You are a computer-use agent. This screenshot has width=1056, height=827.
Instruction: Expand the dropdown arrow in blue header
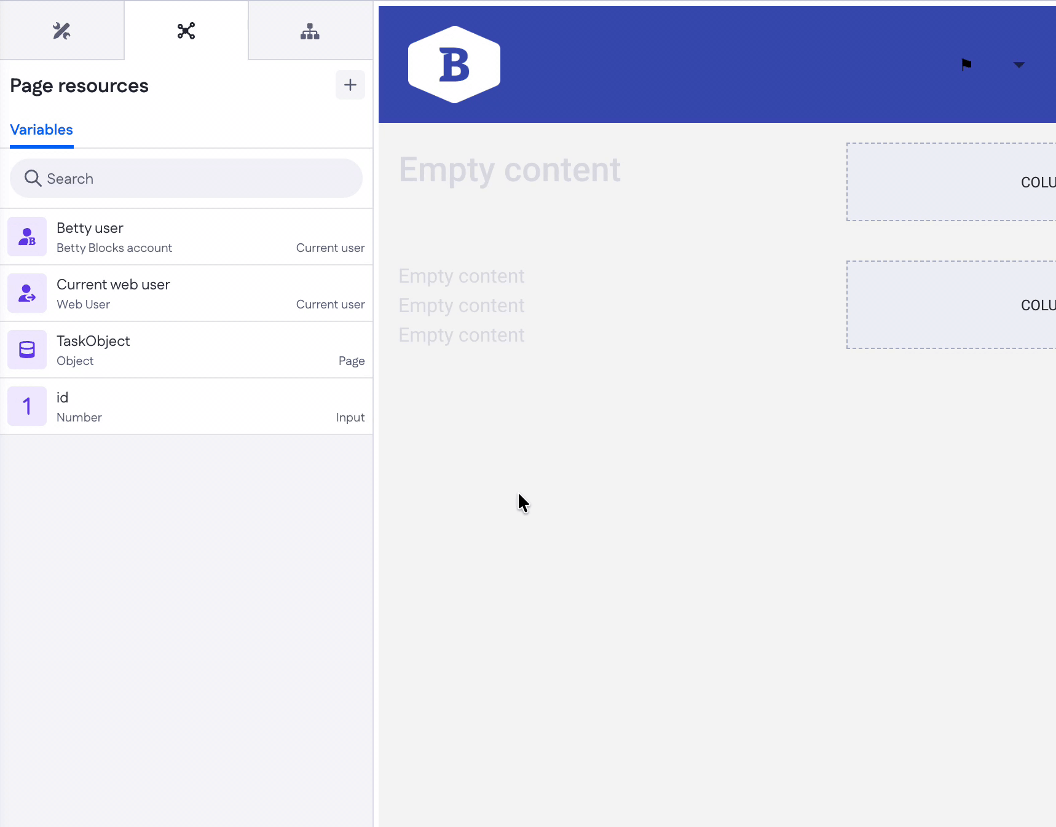coord(1019,65)
